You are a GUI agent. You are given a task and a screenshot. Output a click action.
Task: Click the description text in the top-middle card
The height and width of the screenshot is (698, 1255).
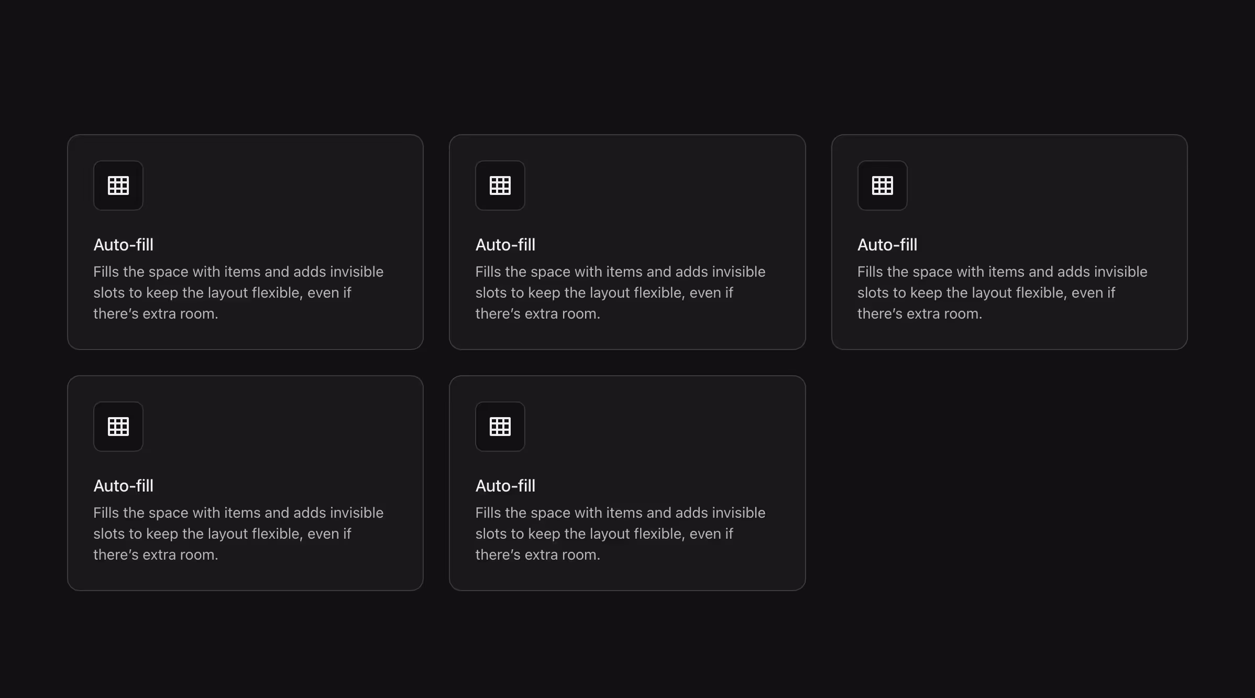pos(620,292)
